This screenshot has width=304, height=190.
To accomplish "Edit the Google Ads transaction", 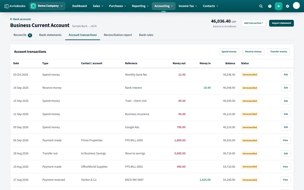I will tap(286, 127).
